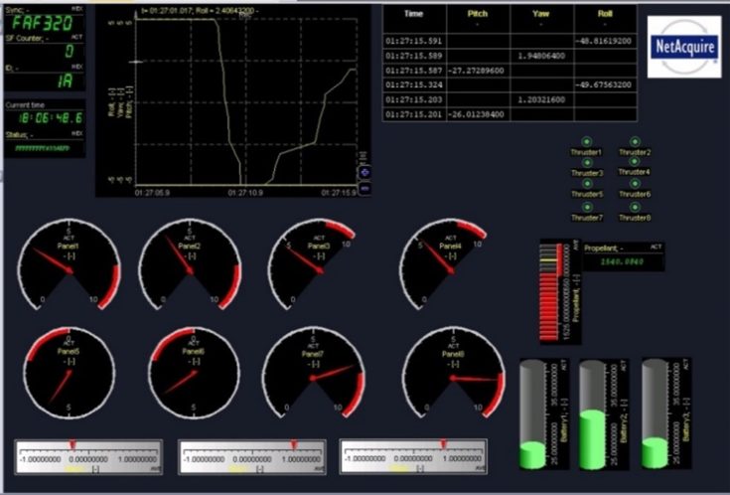Click chart time label 01:27:15.9
This screenshot has height=495, width=730.
339,192
